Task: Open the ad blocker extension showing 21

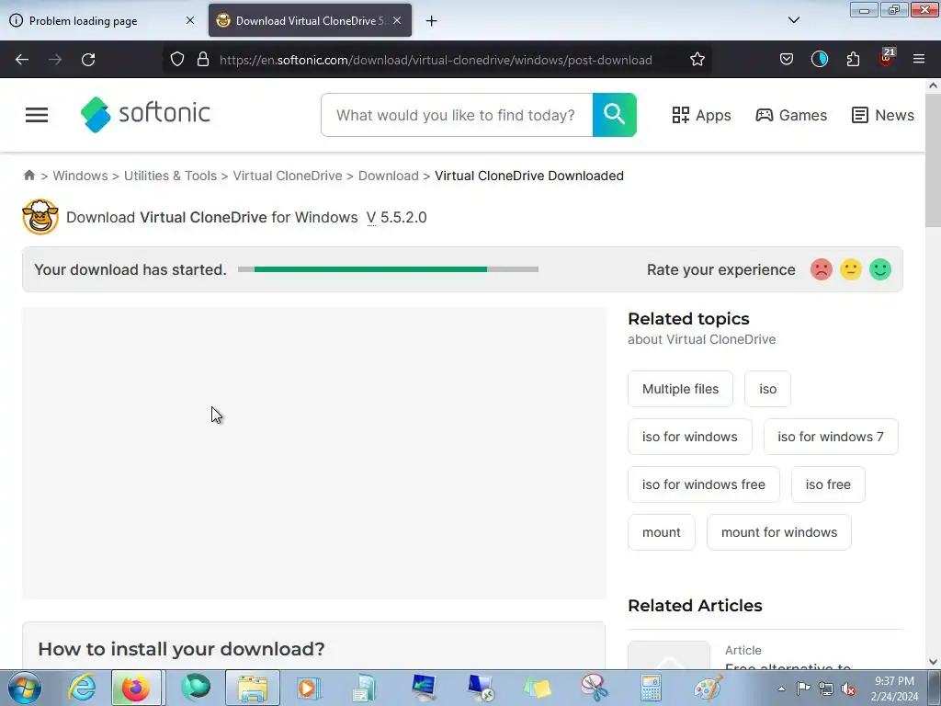Action: (x=887, y=58)
